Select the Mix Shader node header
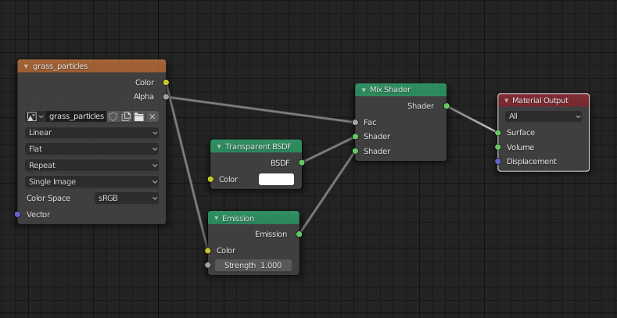The height and width of the screenshot is (318, 617). pos(401,90)
